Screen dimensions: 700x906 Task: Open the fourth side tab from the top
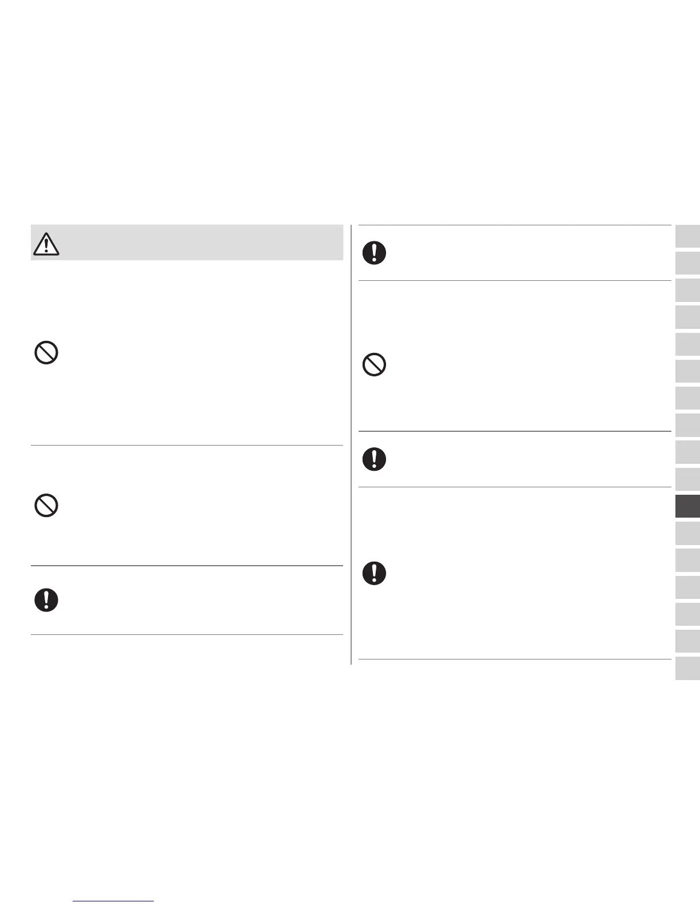pos(687,317)
